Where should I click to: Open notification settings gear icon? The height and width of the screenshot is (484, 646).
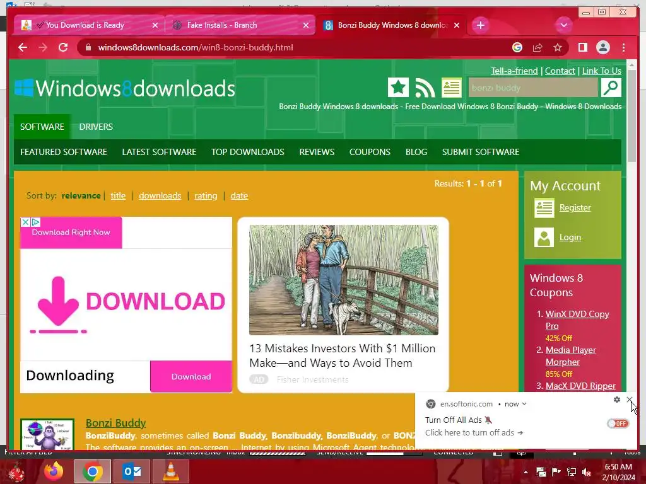click(x=617, y=400)
